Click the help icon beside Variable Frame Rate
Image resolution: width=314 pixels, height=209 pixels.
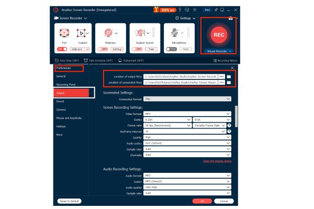point(229,125)
